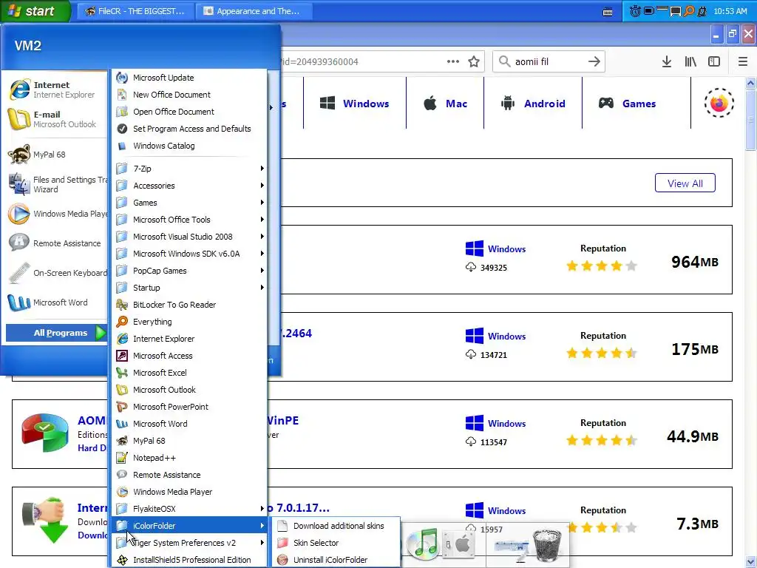Screen dimensions: 757x568
Task: Expand the 7-Zip submenu
Action: (x=189, y=169)
